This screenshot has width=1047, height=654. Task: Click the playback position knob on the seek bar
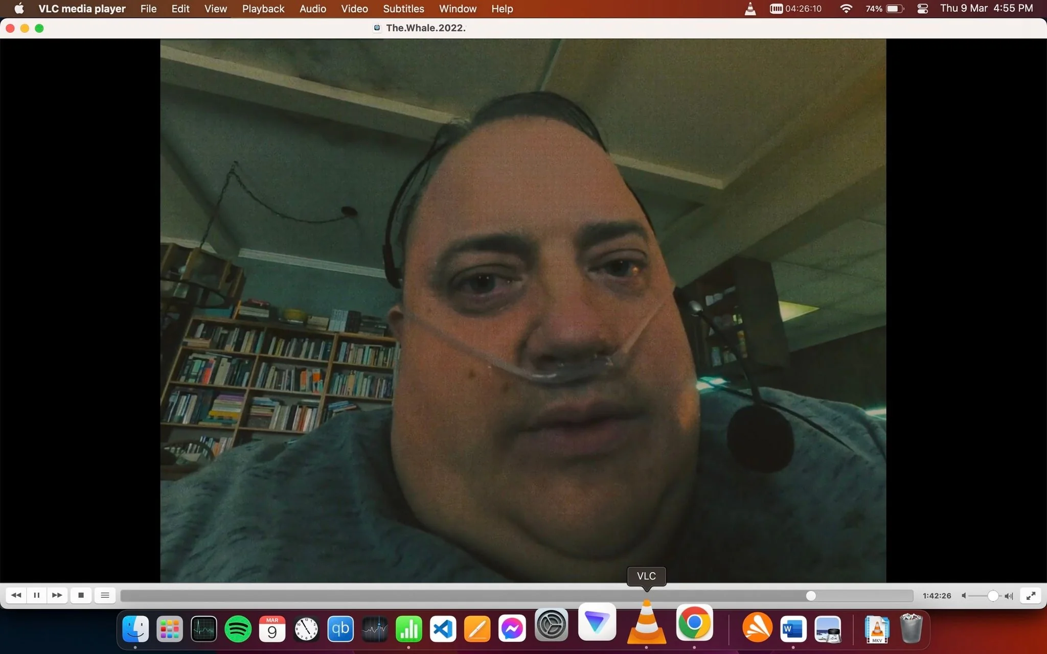[811, 596]
